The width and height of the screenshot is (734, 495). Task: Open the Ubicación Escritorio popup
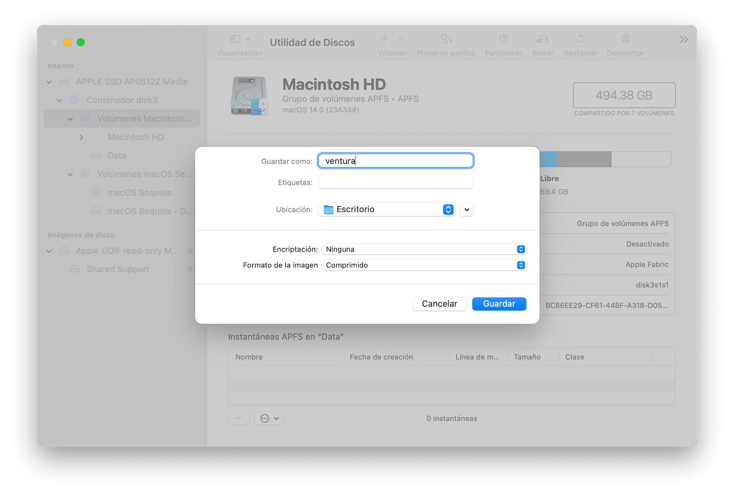(x=386, y=209)
